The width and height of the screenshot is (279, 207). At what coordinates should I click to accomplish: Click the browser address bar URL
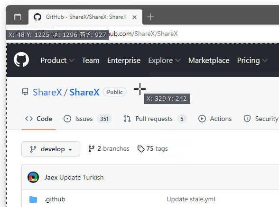pyautogui.click(x=143, y=34)
